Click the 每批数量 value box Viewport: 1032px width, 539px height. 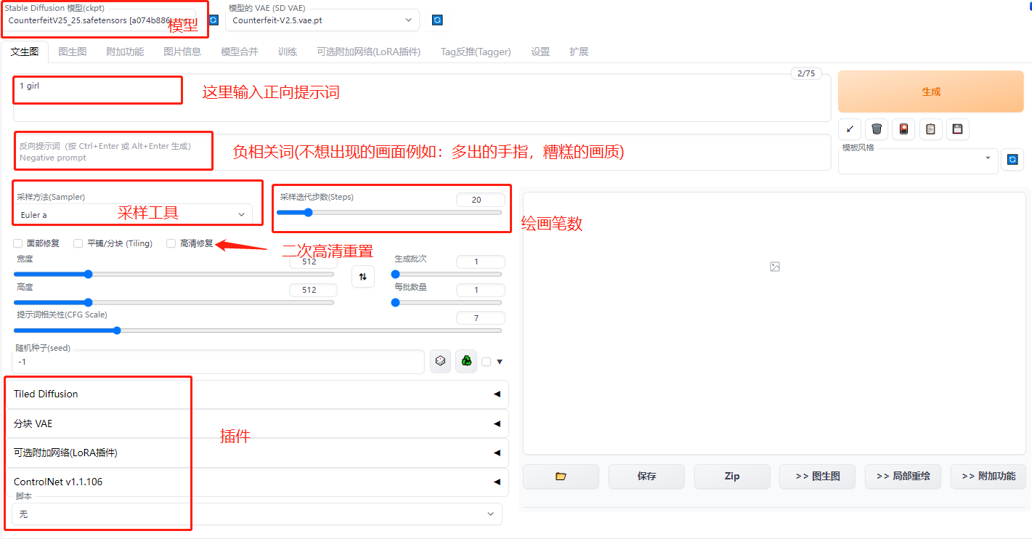pos(480,290)
